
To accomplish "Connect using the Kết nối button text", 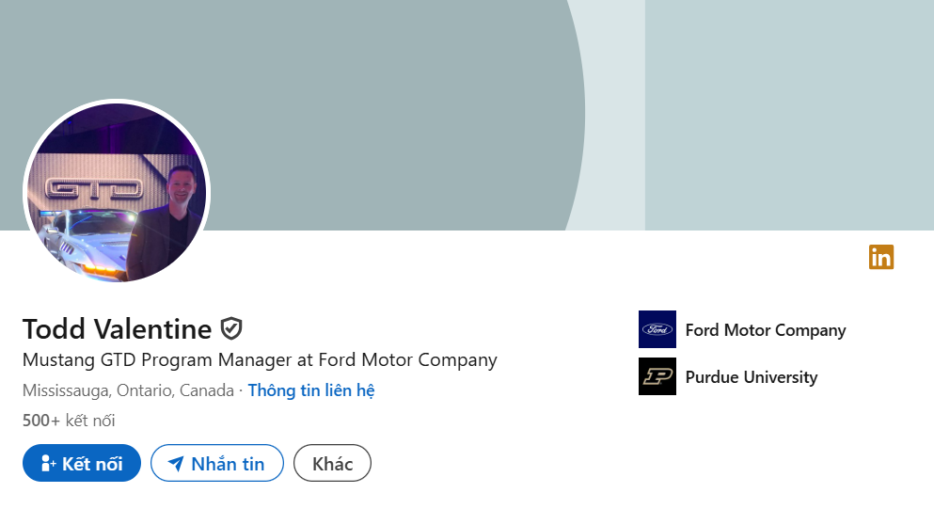I will 92,464.
